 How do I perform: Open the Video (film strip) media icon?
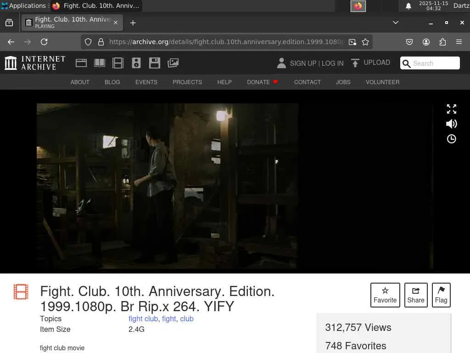pos(118,63)
